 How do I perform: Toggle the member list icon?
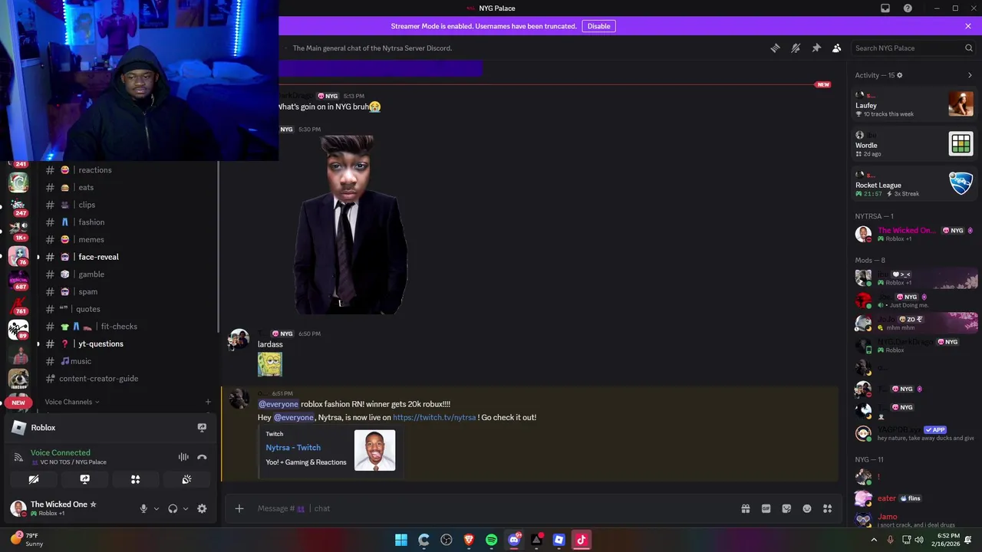pos(837,48)
